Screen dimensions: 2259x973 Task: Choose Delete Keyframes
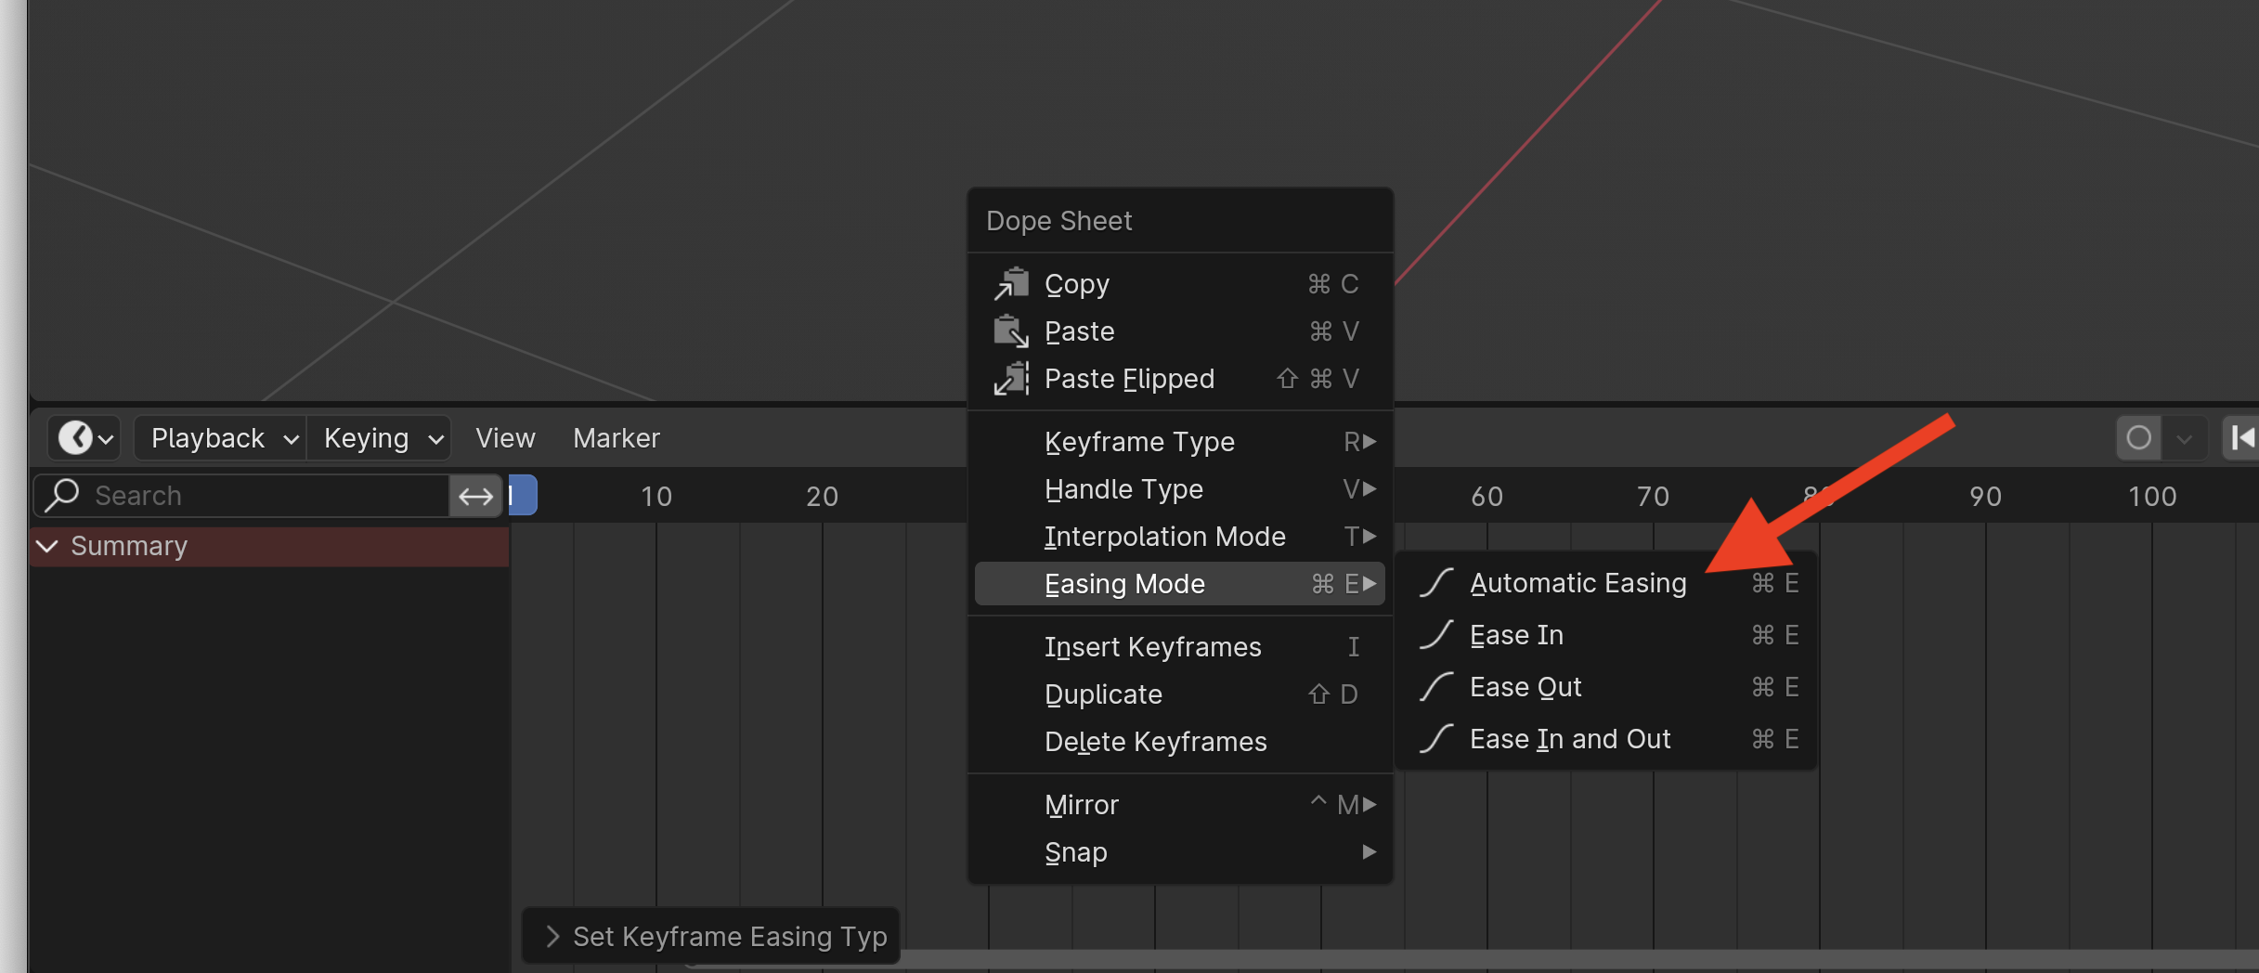pos(1179,742)
